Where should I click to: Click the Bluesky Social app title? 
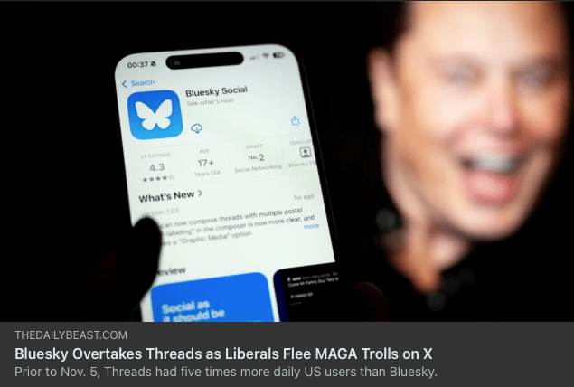216,91
